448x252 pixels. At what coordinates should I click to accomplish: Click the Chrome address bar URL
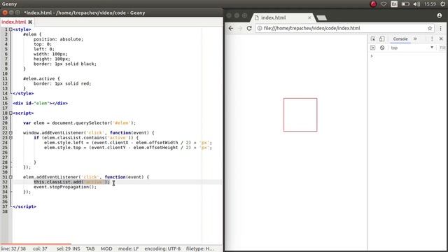point(311,28)
